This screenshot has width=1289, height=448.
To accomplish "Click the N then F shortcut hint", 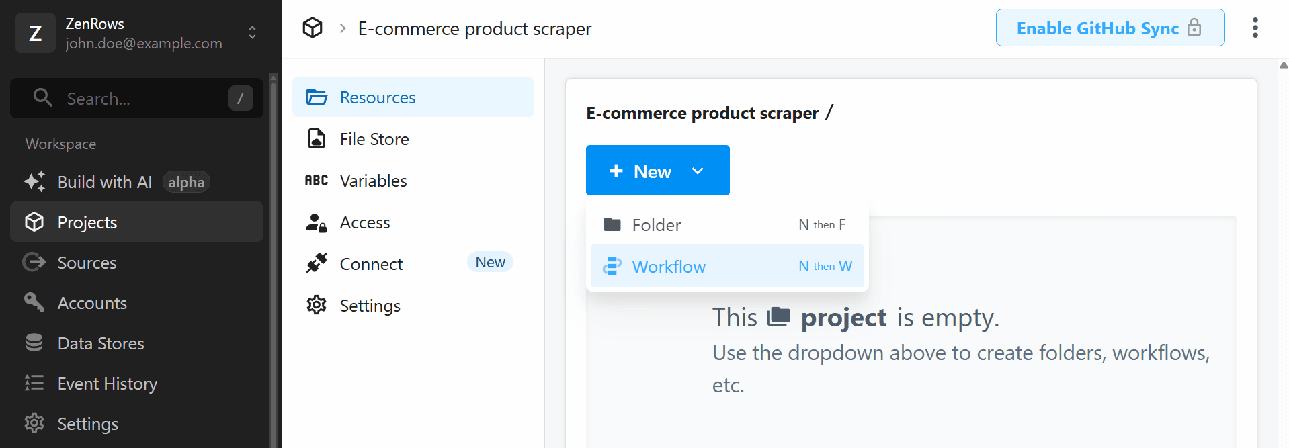I will point(822,224).
